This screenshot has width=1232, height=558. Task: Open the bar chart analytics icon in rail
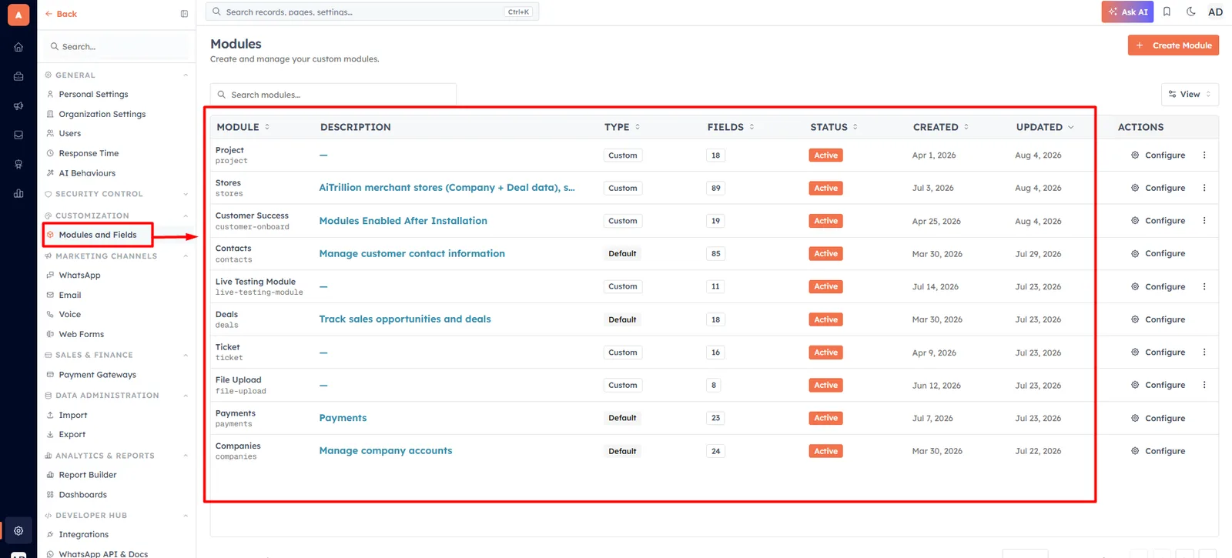[18, 193]
